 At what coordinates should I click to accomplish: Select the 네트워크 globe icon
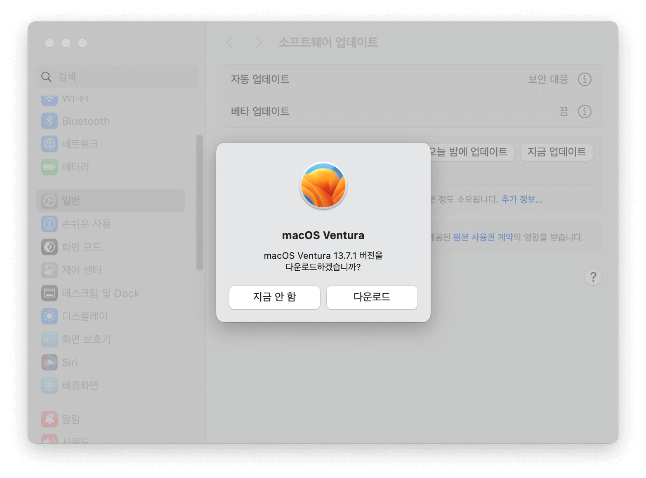[50, 144]
